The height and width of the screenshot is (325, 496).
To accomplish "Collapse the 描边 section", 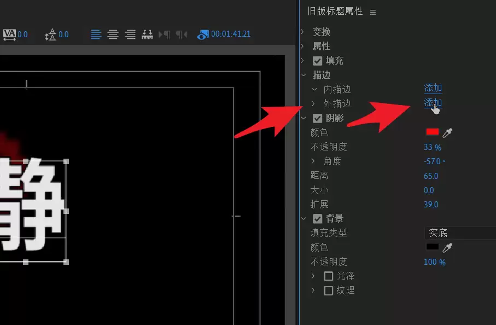I will (x=304, y=75).
